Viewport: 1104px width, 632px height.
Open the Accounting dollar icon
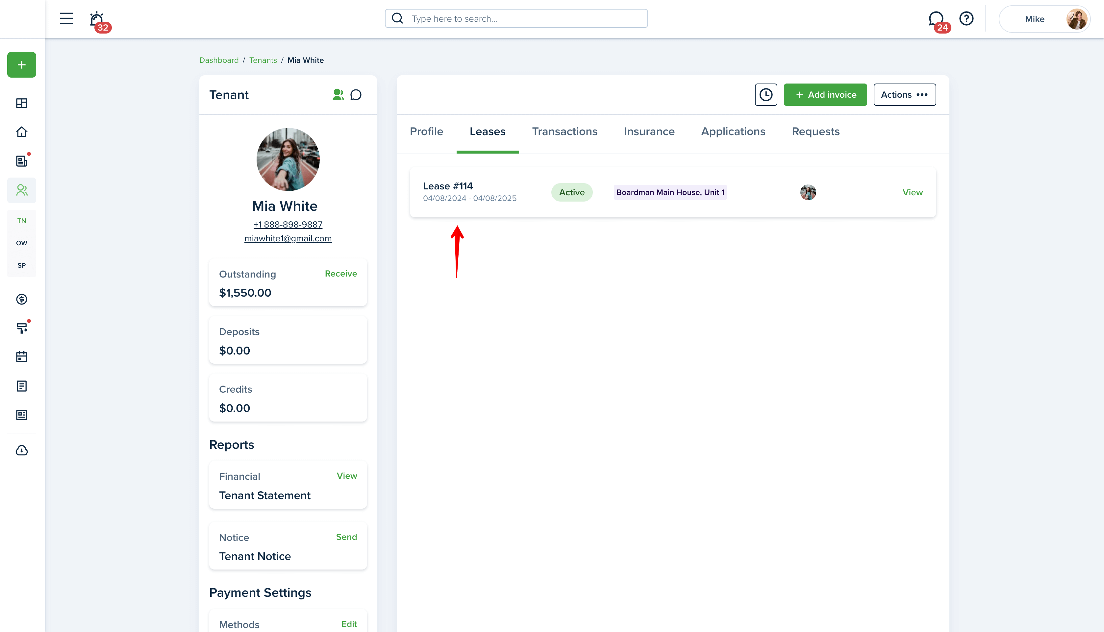[22, 299]
